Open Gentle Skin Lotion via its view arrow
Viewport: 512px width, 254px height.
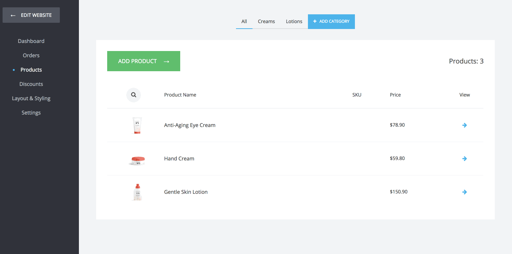(x=464, y=192)
